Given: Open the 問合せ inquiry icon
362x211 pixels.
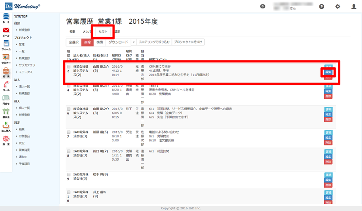Looking at the screenshot, I should 6,99.
